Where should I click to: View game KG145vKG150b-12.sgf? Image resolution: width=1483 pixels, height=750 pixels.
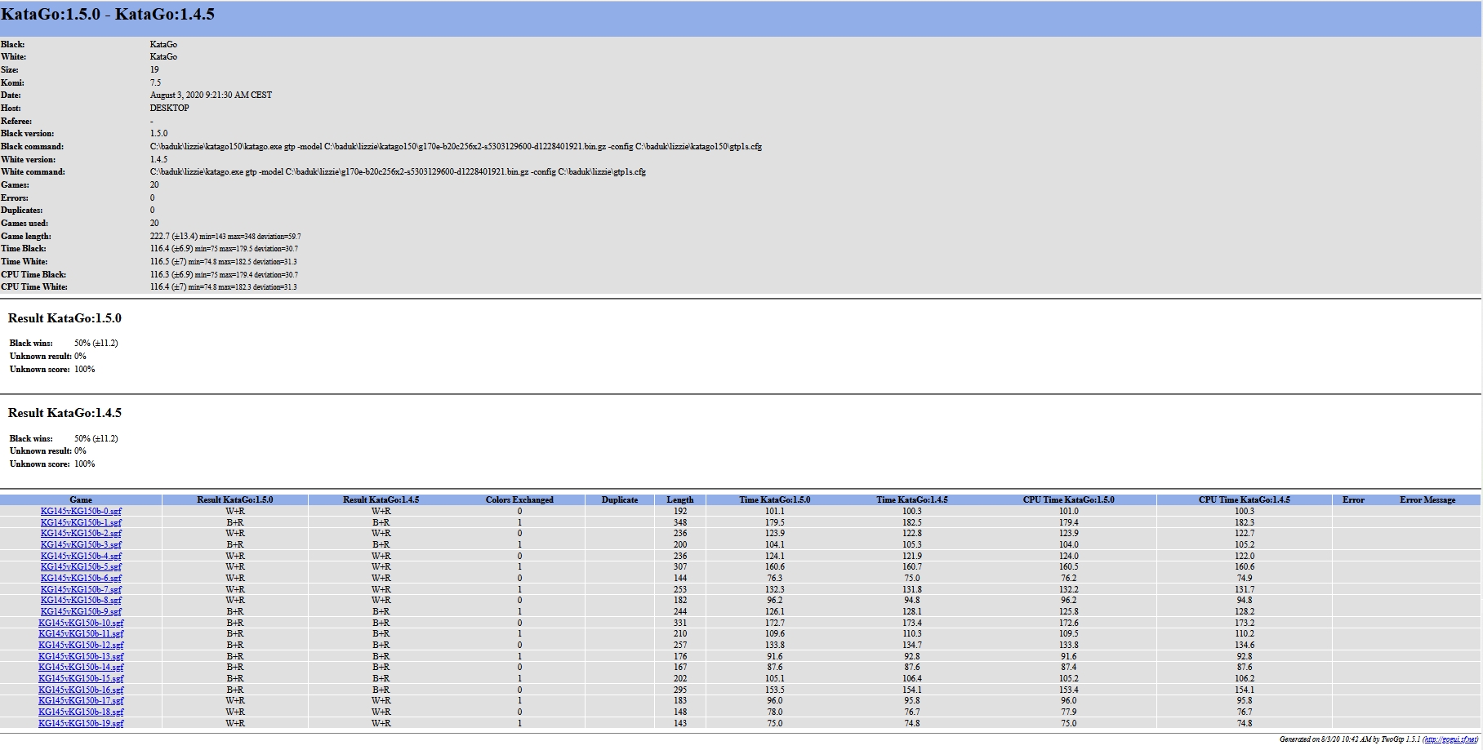click(81, 646)
